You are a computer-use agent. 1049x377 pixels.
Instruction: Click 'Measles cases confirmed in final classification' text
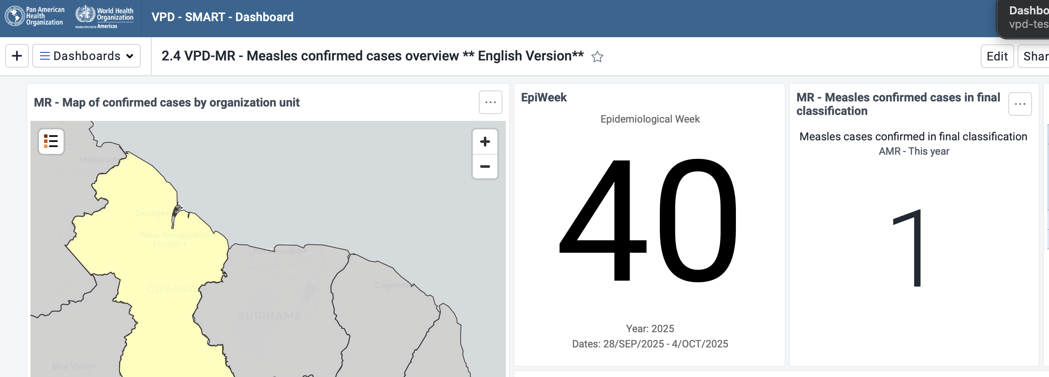pyautogui.click(x=913, y=137)
